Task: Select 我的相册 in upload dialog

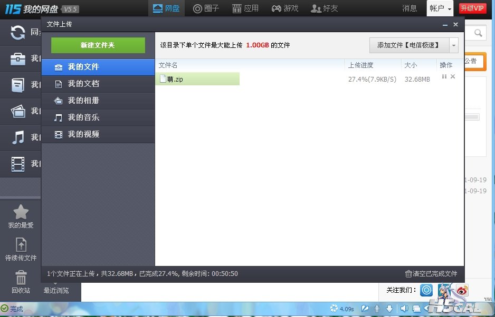Action: 83,101
